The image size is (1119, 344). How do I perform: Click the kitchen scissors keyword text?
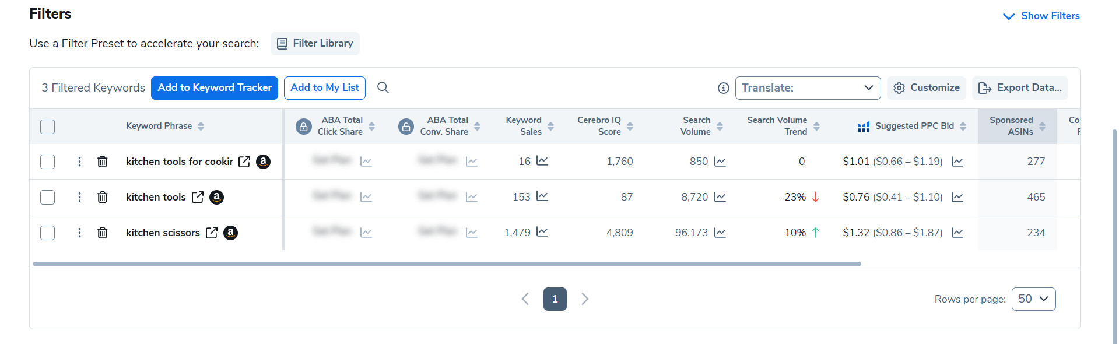[x=163, y=233]
